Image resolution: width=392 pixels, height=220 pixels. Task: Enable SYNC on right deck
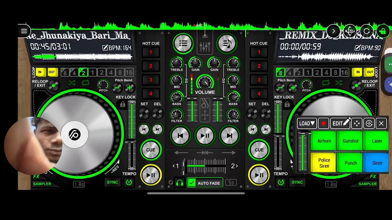click(297, 182)
